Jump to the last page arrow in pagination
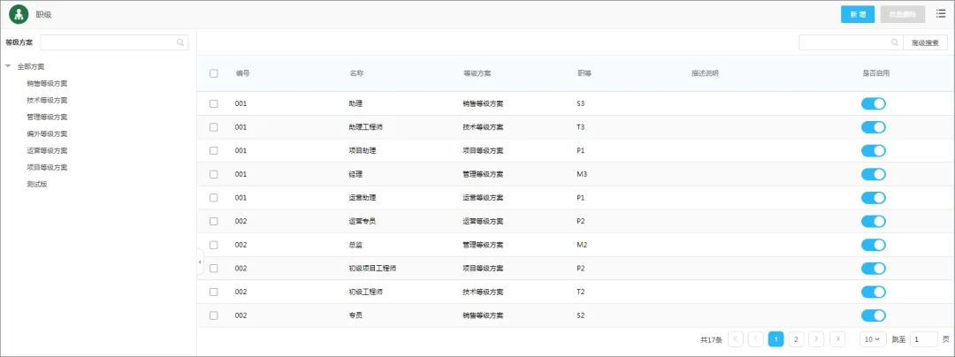This screenshot has height=357, width=955. [837, 338]
